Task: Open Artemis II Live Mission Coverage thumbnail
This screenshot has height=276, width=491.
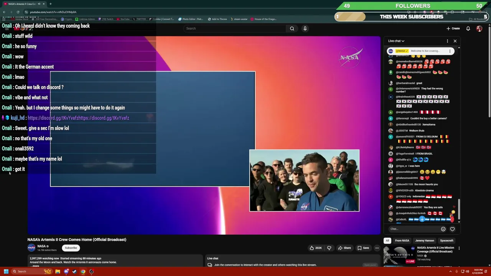Action: point(399,255)
